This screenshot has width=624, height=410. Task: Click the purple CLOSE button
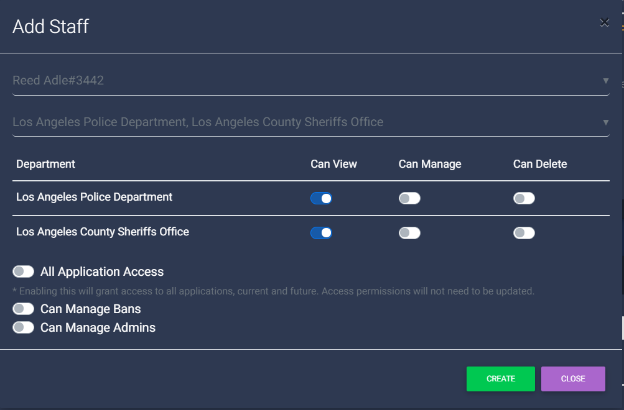(572, 378)
